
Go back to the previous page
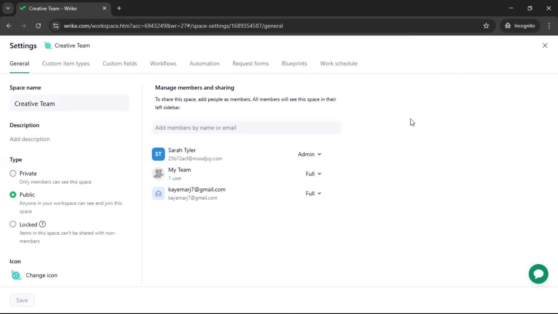pyautogui.click(x=9, y=26)
